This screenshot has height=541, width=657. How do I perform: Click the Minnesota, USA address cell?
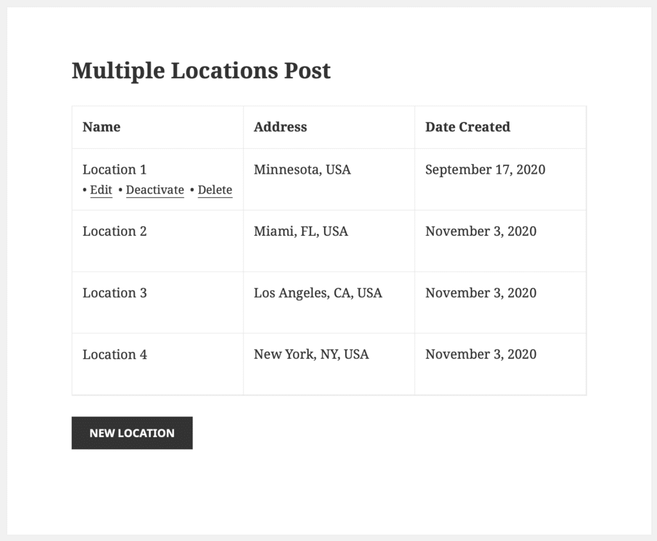[x=302, y=170]
